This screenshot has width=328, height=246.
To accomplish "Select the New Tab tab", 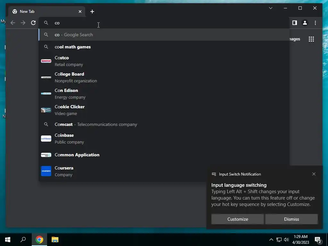I will 47,12.
